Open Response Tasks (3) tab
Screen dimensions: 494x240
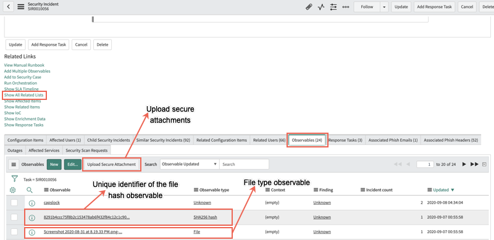pyautogui.click(x=345, y=140)
